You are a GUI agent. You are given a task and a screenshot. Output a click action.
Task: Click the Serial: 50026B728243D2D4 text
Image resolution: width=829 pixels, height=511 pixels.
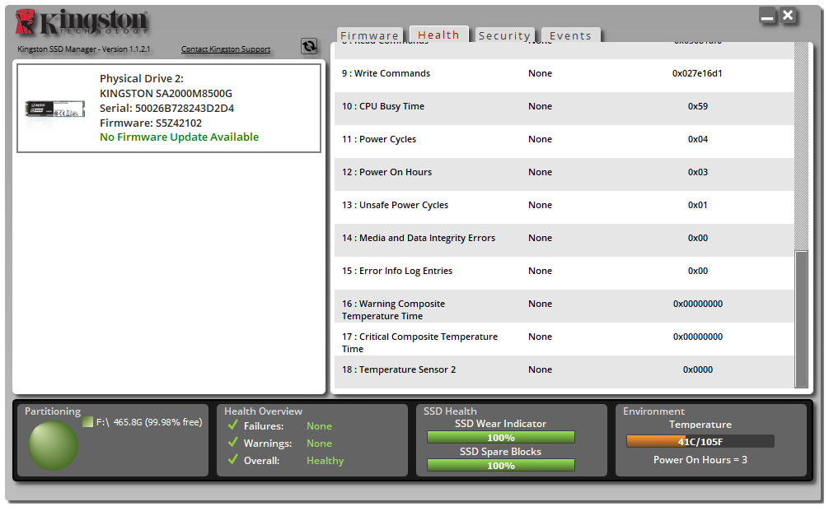(166, 109)
